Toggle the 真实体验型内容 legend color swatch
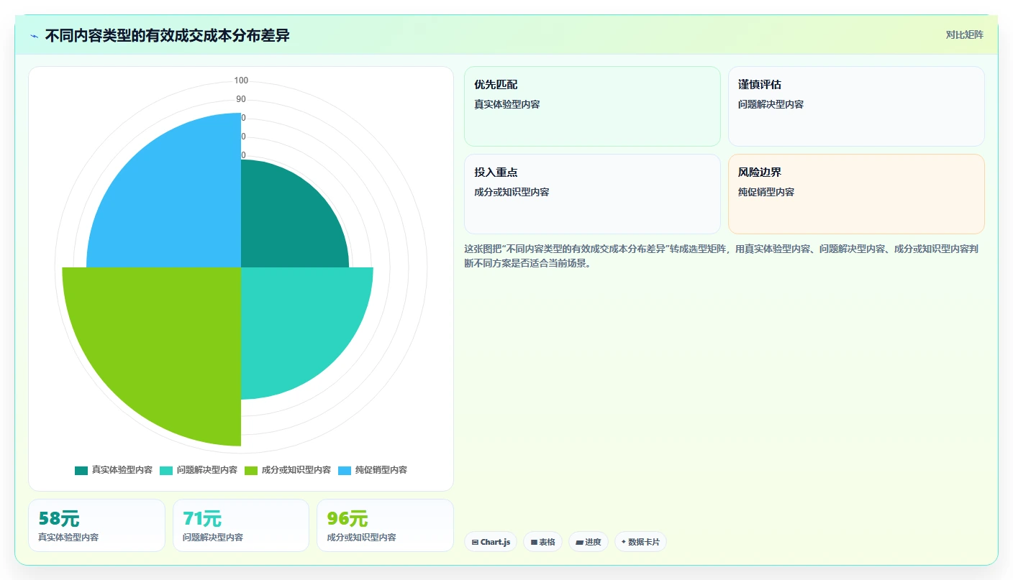The height and width of the screenshot is (580, 1013). 81,470
